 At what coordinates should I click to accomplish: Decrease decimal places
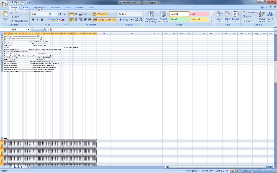pyautogui.click(x=141, y=20)
